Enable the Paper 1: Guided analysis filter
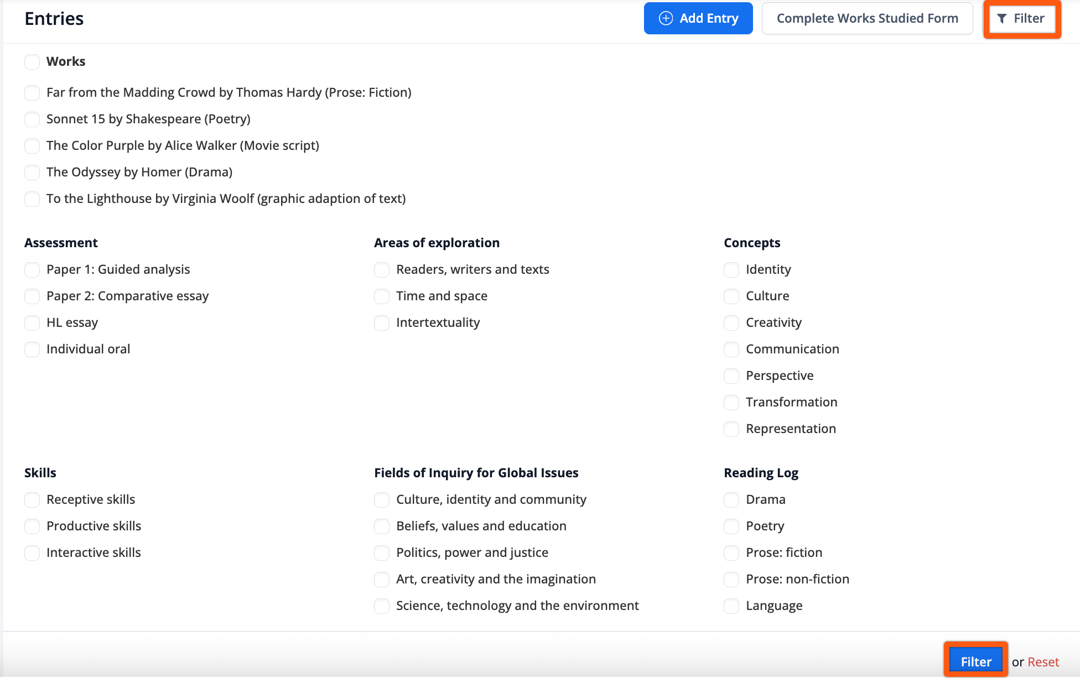 click(x=32, y=269)
